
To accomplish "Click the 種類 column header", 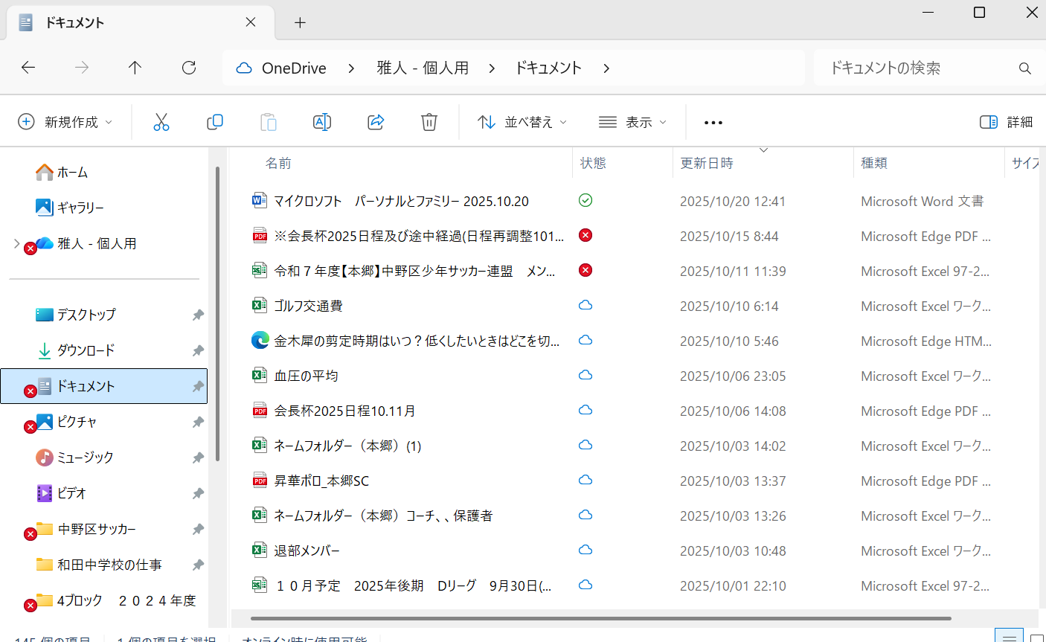I will coord(874,163).
